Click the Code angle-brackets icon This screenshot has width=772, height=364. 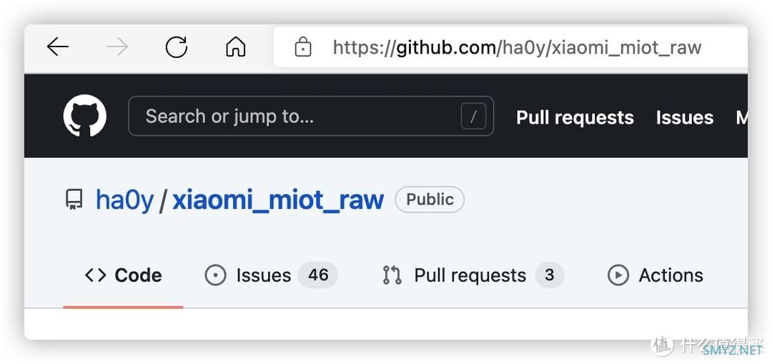96,275
